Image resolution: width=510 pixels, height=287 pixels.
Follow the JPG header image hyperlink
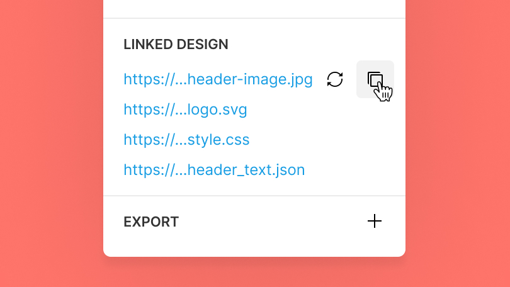218,79
